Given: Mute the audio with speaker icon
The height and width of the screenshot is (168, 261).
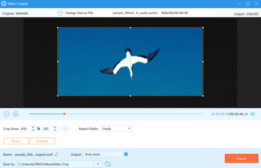Looking at the screenshot, I should 252,114.
